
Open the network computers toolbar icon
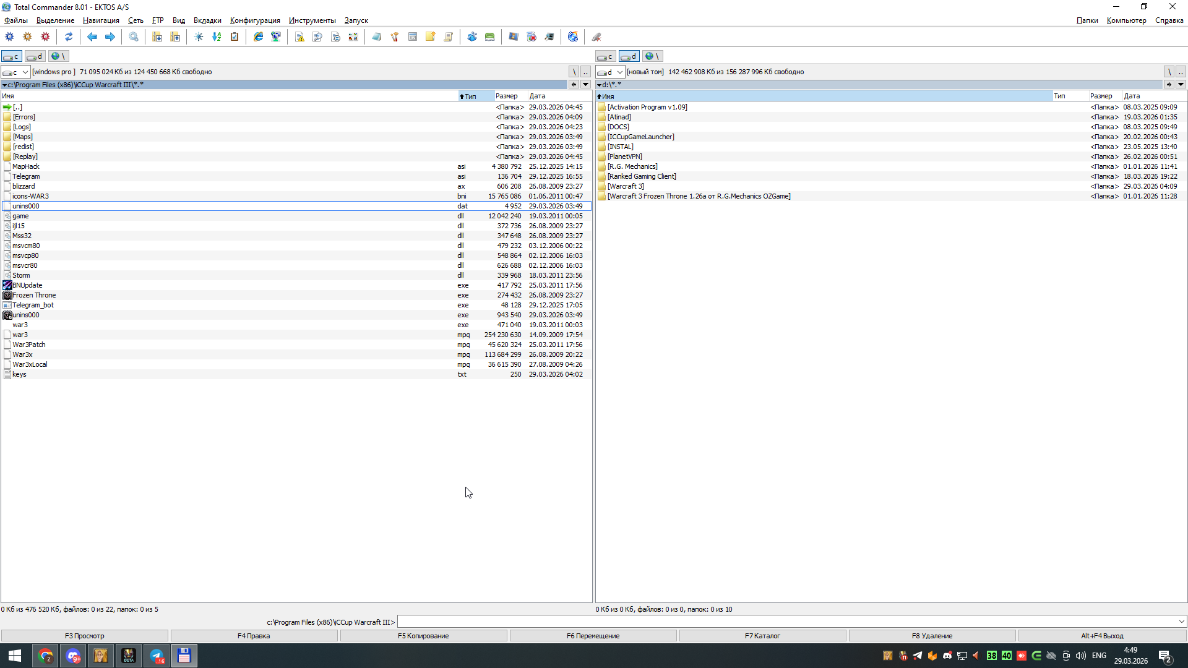(276, 37)
